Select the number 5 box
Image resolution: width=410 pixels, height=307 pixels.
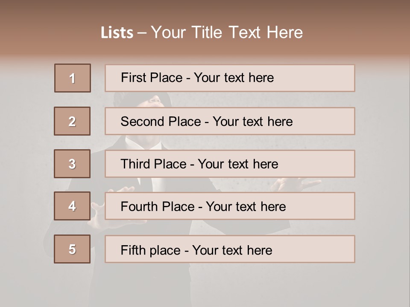(72, 249)
